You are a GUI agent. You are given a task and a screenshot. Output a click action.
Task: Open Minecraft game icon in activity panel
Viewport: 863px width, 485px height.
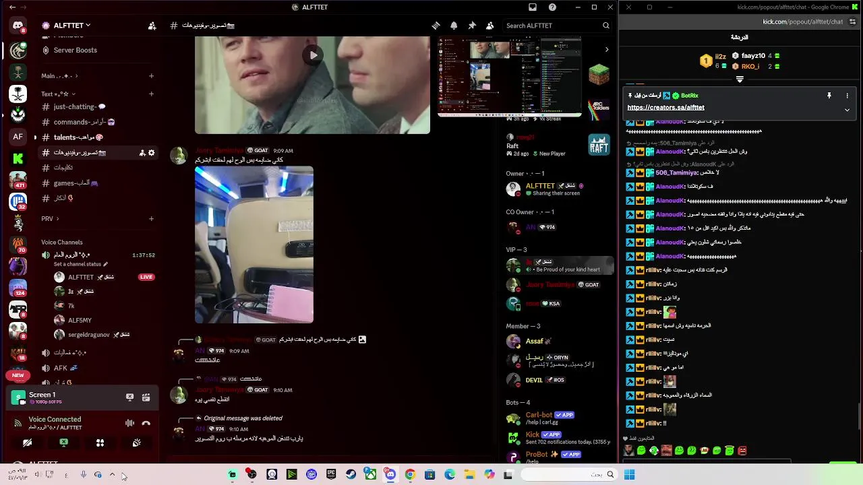pos(599,74)
